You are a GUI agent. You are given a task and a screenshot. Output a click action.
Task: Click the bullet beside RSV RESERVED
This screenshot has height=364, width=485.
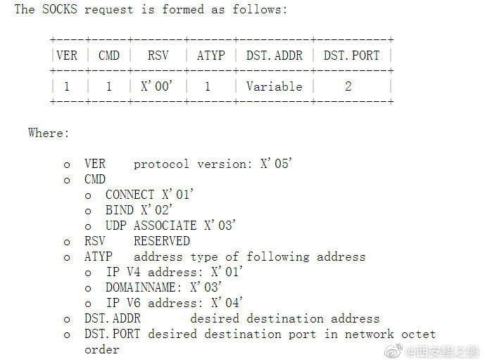click(67, 242)
